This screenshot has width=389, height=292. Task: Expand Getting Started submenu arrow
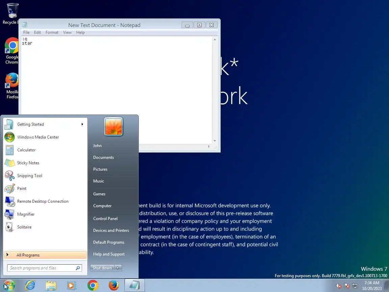82,124
